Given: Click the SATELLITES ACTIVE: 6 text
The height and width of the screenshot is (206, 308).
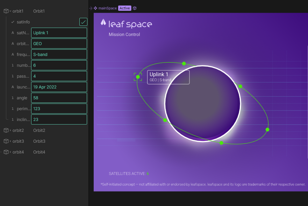Looking at the screenshot, I should pyautogui.click(x=129, y=173).
